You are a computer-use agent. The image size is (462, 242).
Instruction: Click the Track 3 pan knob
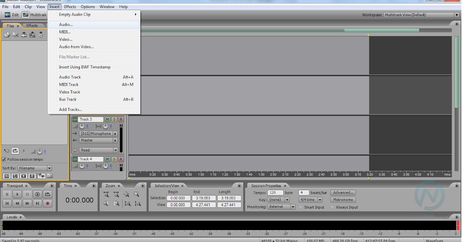(x=105, y=126)
